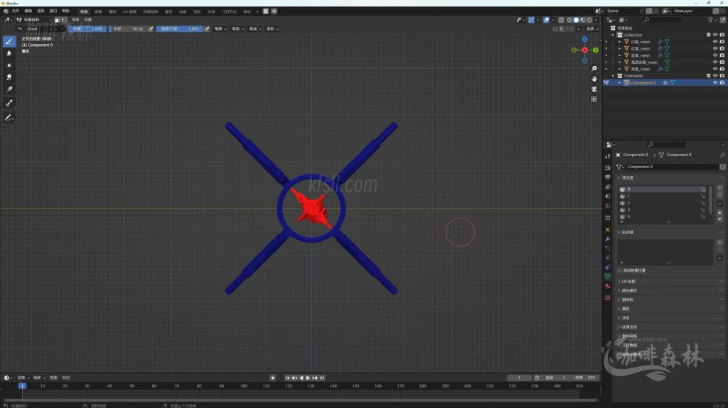Pick the Gradient tool in left toolbar
728x408 pixels.
pyautogui.click(x=9, y=90)
